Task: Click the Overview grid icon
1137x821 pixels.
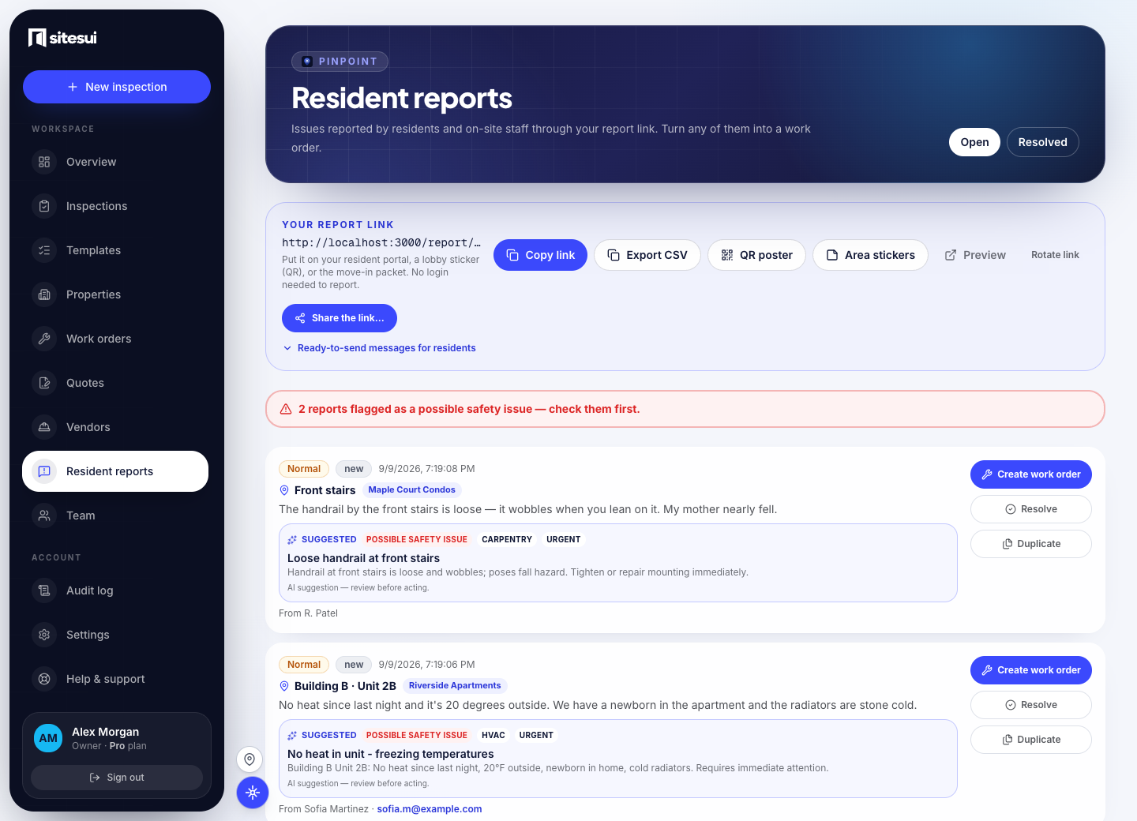Action: [x=44, y=162]
